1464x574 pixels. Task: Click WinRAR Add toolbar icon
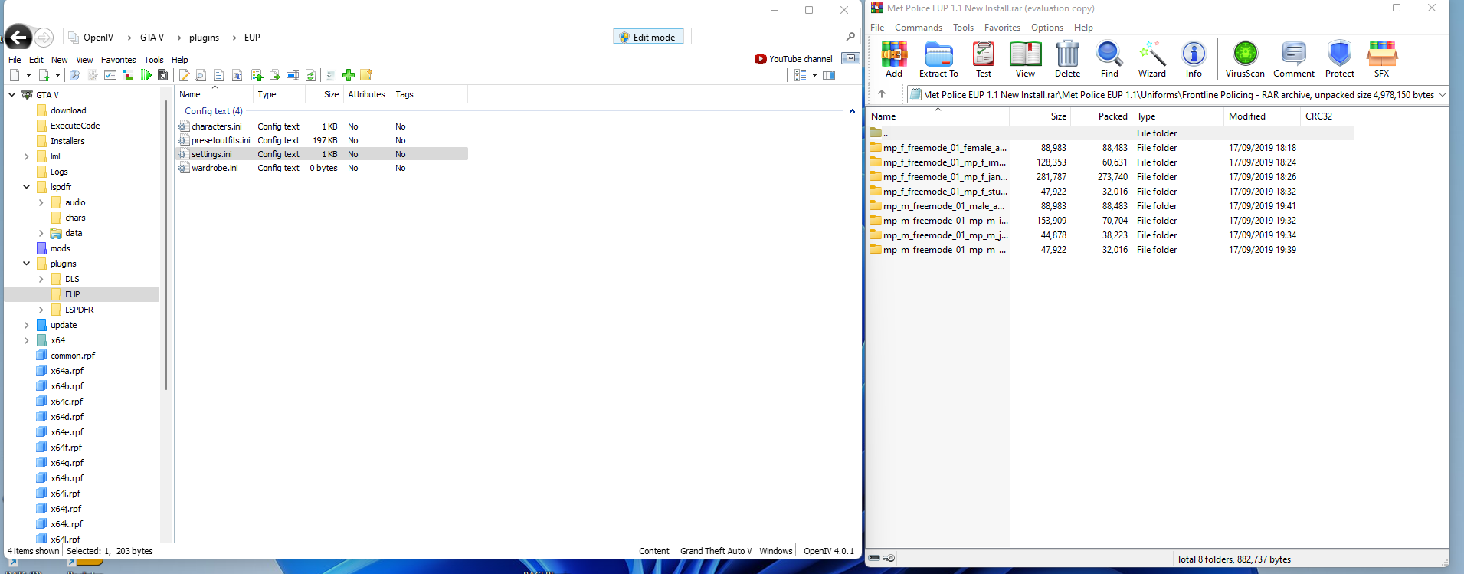pos(894,59)
